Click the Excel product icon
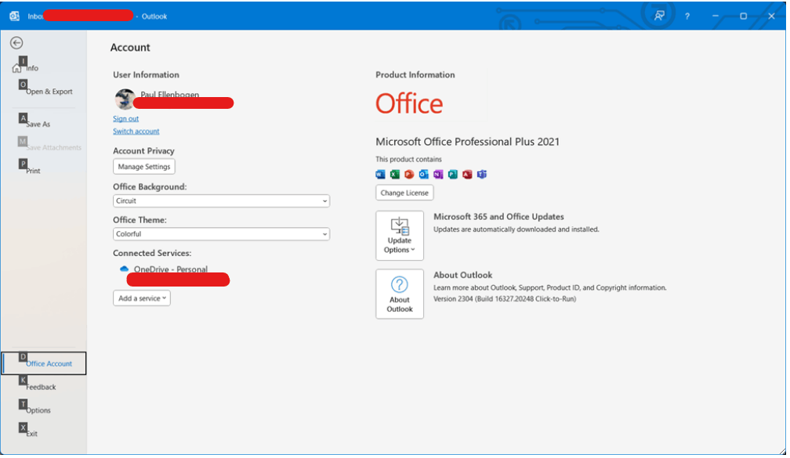790x458 pixels. (x=395, y=175)
